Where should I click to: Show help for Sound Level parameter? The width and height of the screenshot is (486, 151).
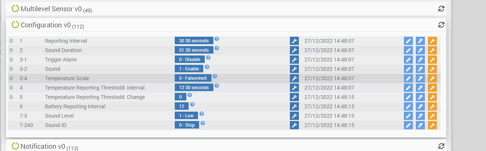click(201, 114)
